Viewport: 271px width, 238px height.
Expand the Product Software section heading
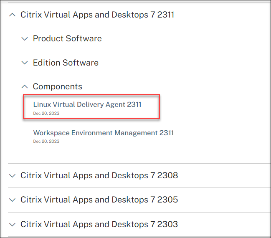click(67, 39)
